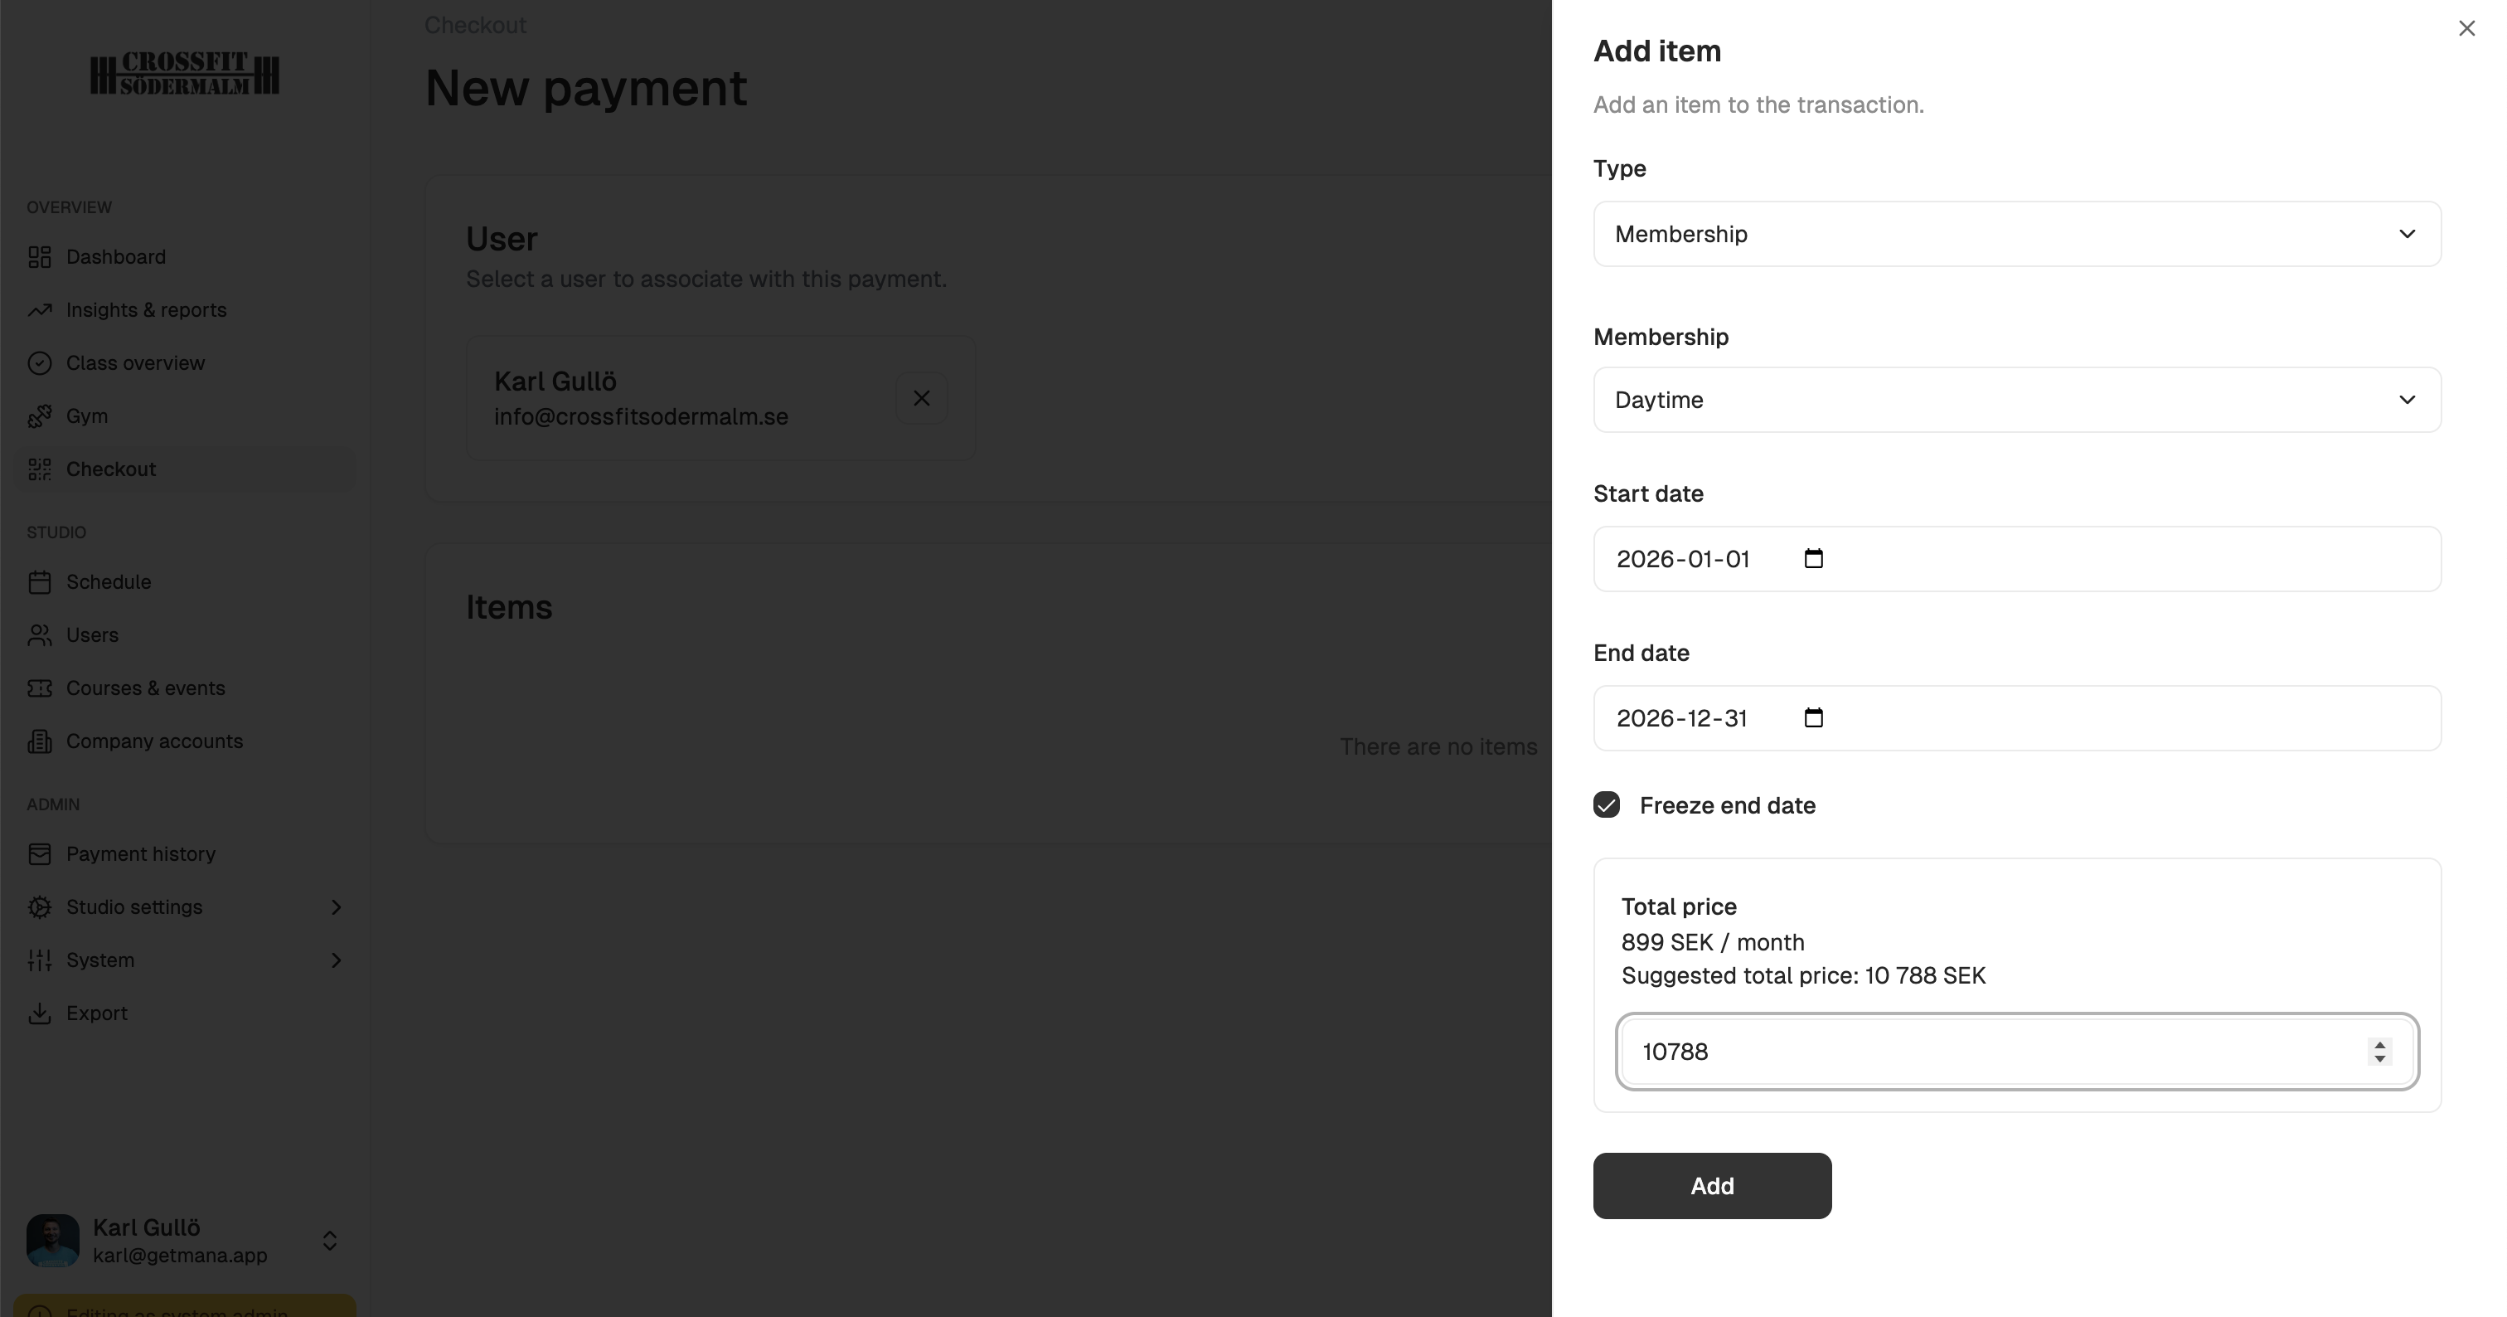
Task: Click the Courses & events ticket icon
Action: 39,688
